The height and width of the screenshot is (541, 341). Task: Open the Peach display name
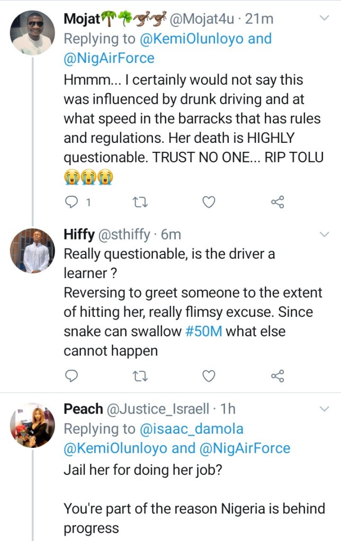coord(84,409)
